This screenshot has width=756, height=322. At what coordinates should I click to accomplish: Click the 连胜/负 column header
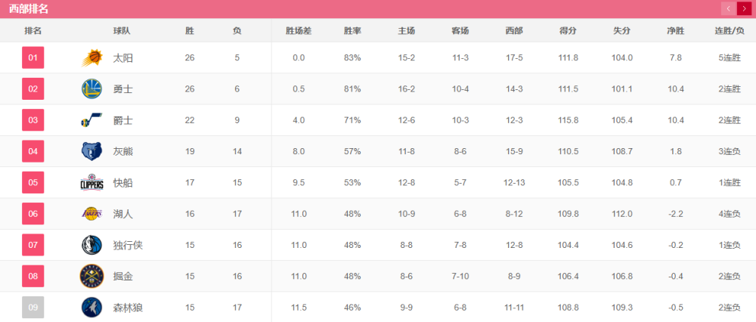730,31
